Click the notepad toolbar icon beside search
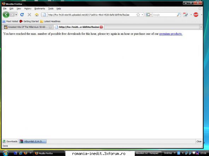The image size is (209, 156). click(x=185, y=14)
